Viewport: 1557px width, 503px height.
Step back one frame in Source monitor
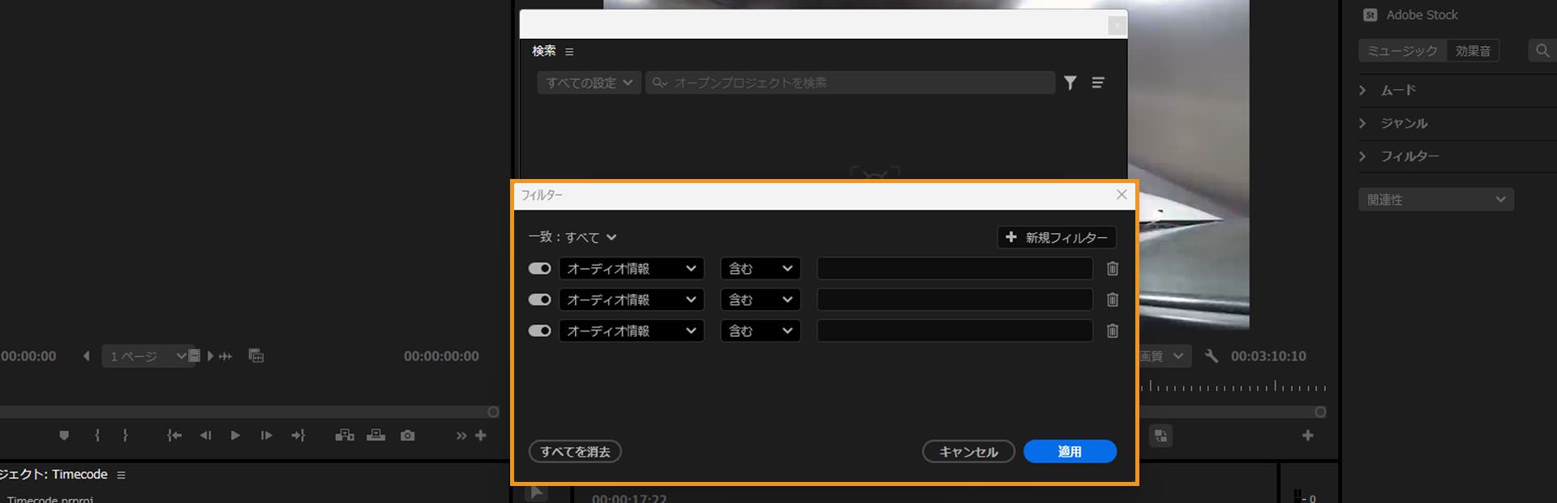[x=205, y=436]
